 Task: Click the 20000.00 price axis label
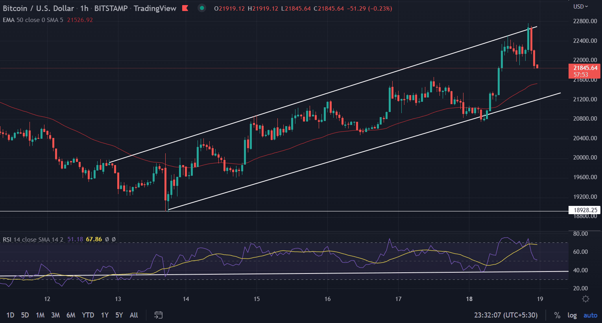[x=585, y=158]
